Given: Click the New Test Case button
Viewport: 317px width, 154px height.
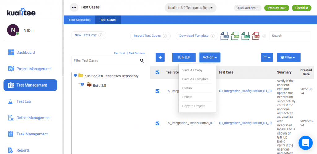Looking at the screenshot, I should pos(89,35).
